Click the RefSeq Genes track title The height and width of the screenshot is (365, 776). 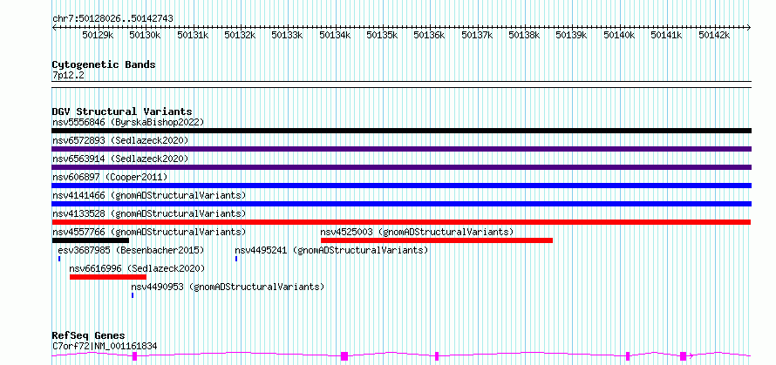[88, 336]
